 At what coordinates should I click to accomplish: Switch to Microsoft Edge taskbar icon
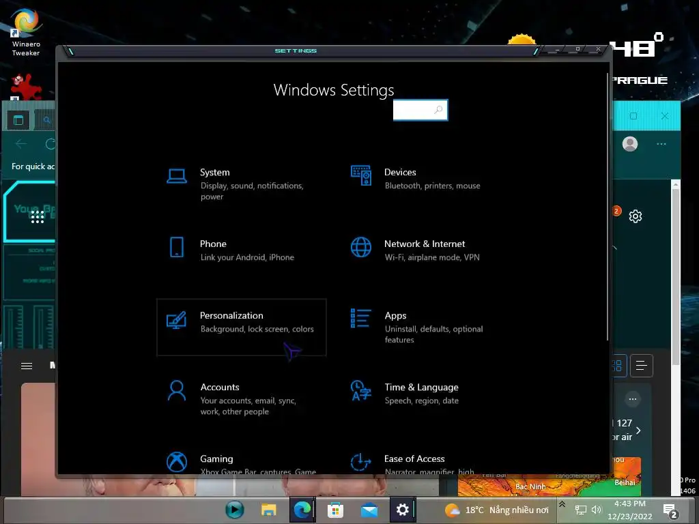tap(302, 509)
